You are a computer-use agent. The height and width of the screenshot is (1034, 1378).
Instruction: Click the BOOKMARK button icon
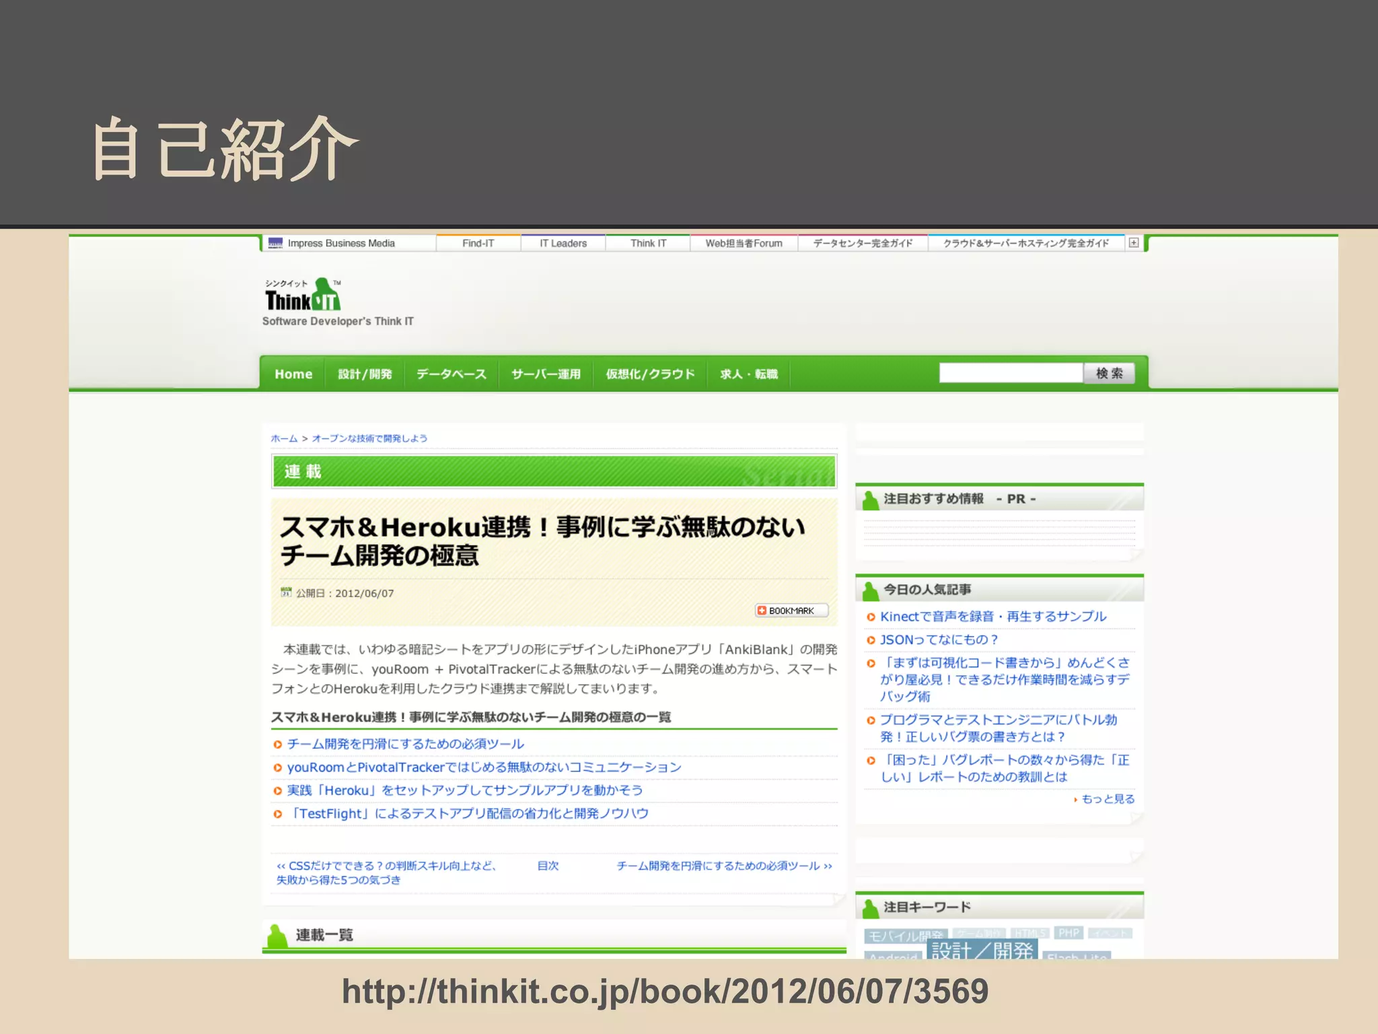[762, 611]
